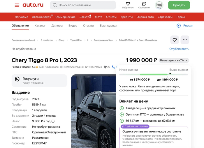
Task: Click the Россия location arrow icon
Action: (179, 26)
